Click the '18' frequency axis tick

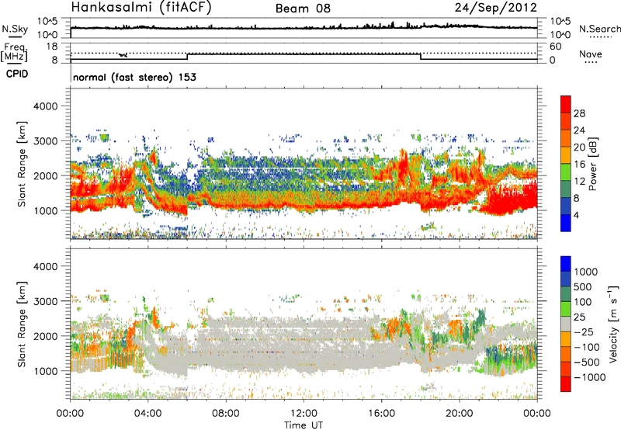pyautogui.click(x=52, y=47)
